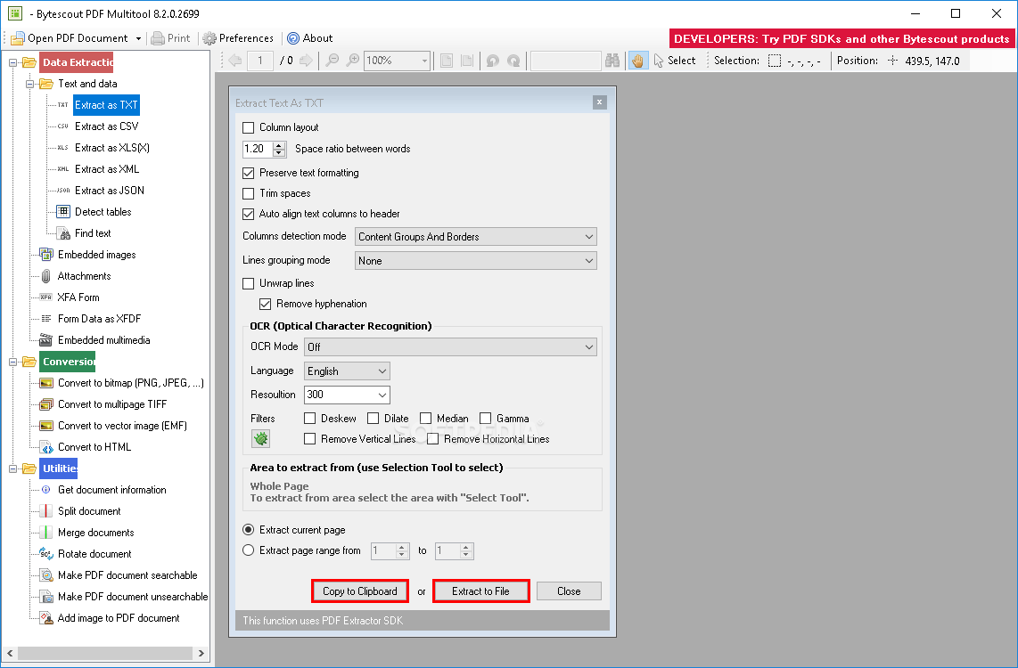1018x668 pixels.
Task: Select Extract as XML tree item
Action: [x=107, y=169]
